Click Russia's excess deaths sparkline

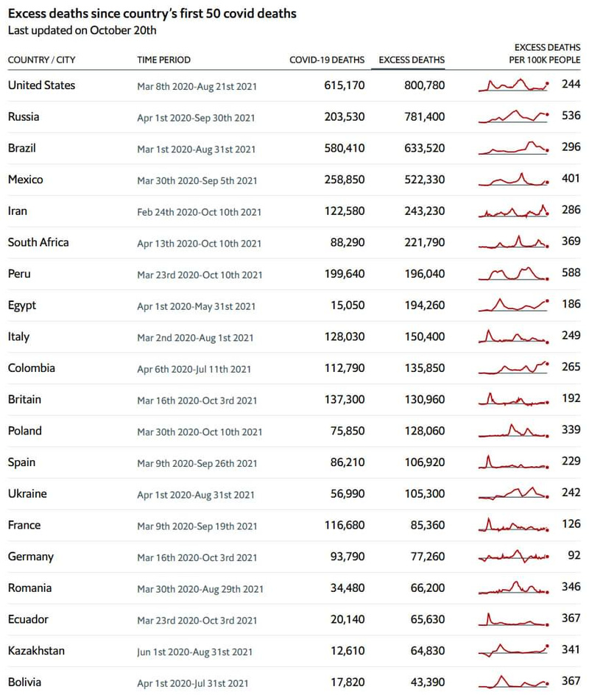click(x=513, y=116)
